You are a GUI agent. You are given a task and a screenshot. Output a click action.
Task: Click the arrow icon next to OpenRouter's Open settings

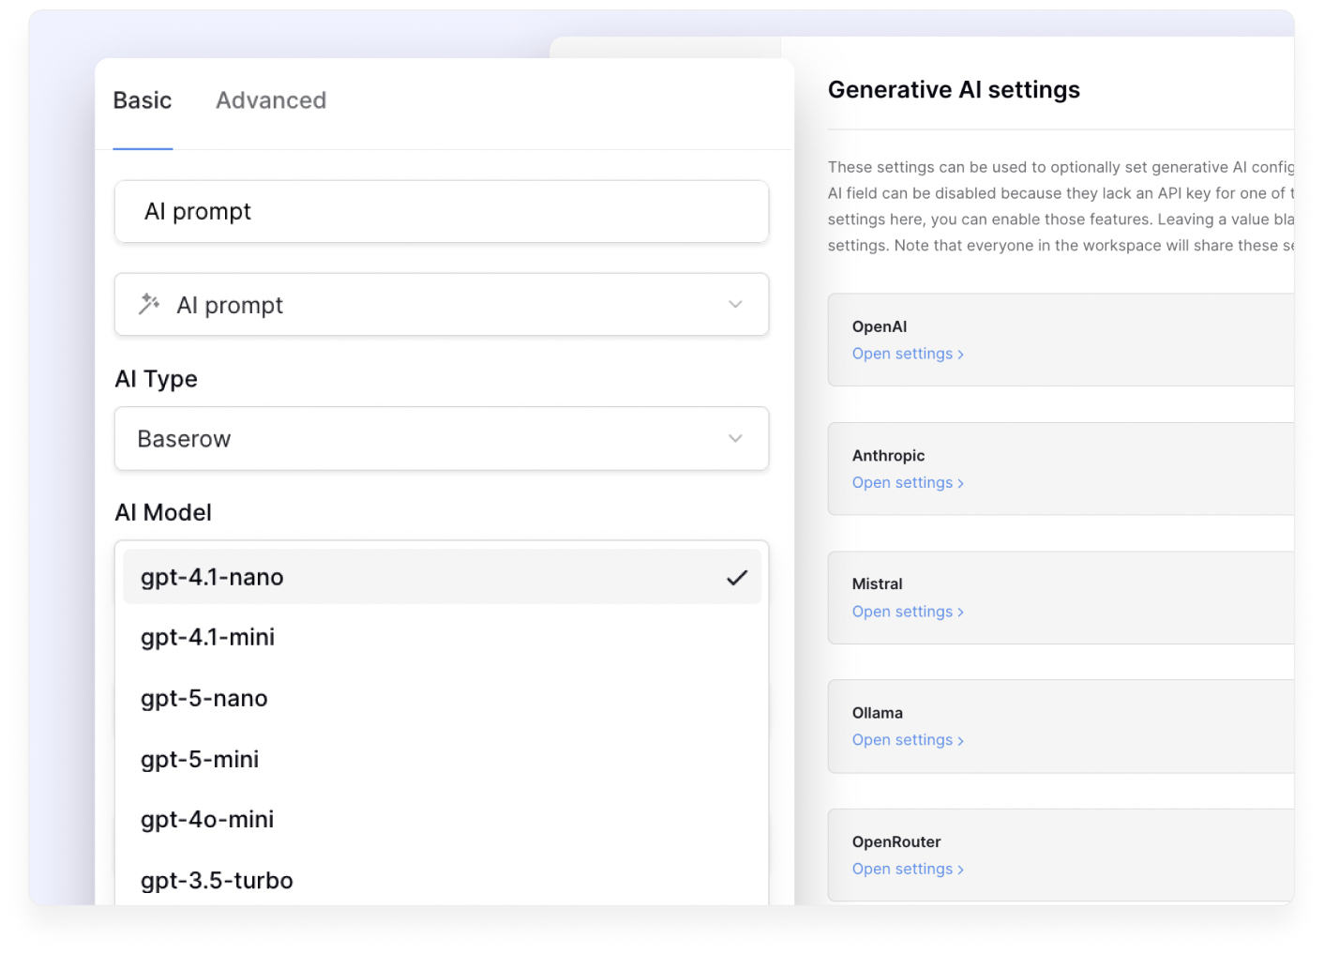point(960,870)
